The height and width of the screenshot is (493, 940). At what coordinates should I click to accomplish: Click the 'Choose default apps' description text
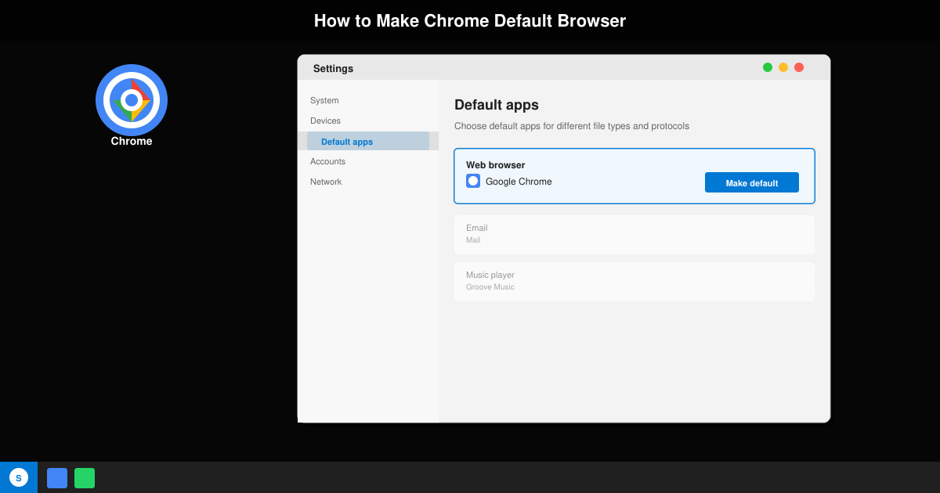tap(572, 126)
